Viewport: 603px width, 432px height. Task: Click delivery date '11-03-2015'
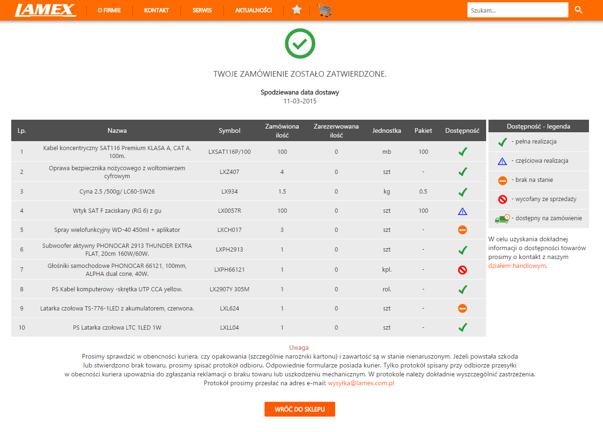tap(300, 101)
